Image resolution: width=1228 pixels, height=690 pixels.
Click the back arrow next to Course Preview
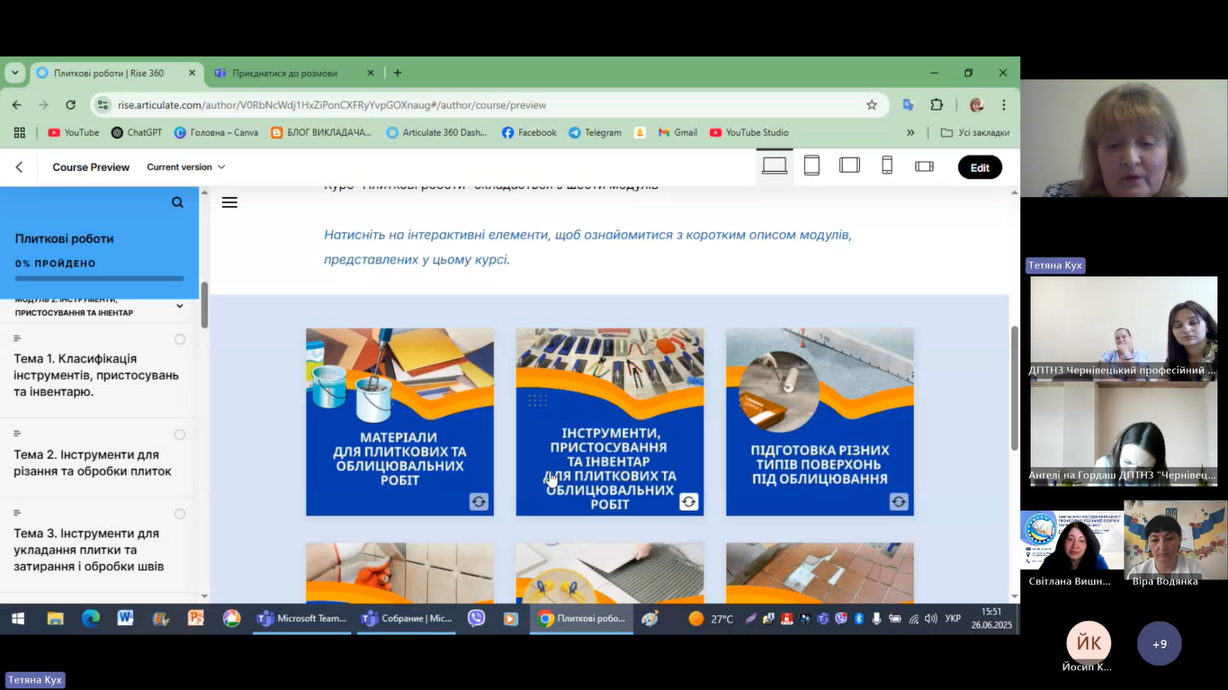[x=19, y=167]
